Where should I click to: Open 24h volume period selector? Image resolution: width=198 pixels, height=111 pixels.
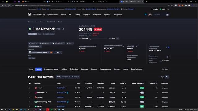pyautogui.click(x=132, y=46)
